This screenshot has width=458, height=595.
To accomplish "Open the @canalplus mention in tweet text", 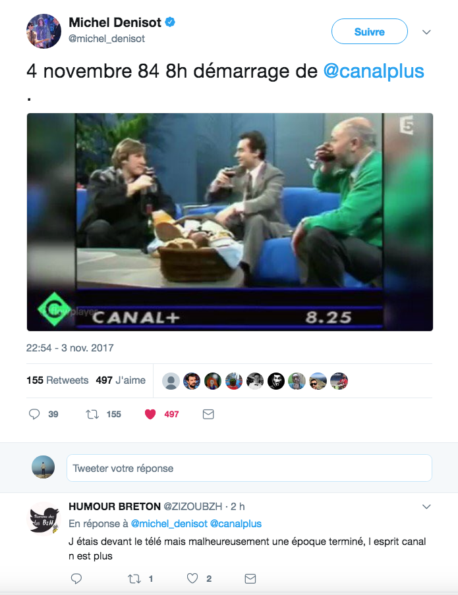I will 374,71.
